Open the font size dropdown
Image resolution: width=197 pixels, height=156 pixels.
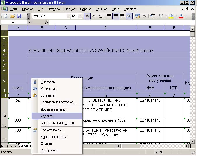coord(81,16)
